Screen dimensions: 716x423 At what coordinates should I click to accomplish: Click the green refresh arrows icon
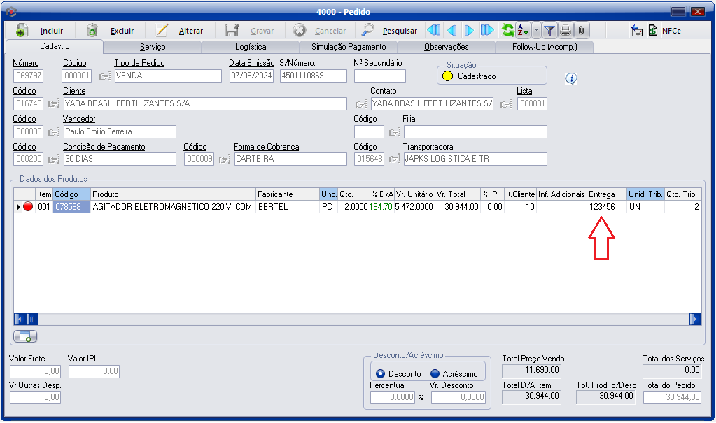(x=507, y=31)
